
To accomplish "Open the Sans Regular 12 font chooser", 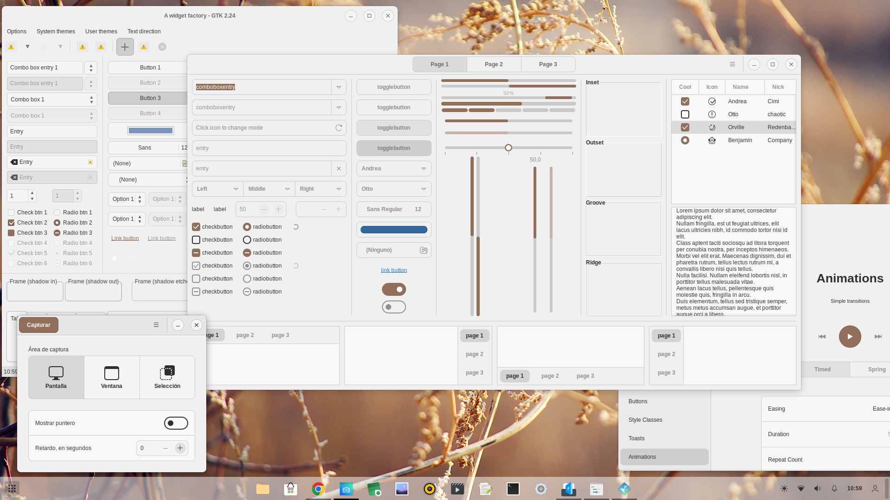I will click(x=394, y=209).
